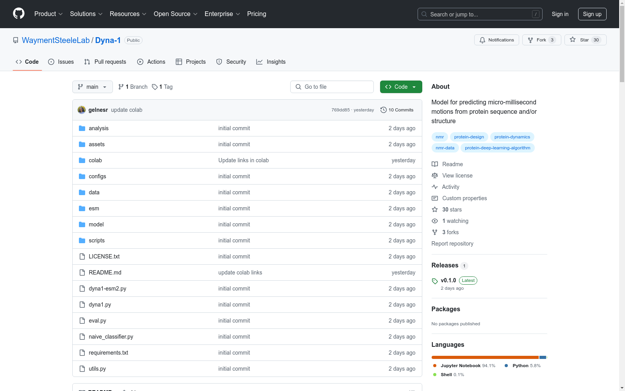Click the nmr topic tag
The width and height of the screenshot is (625, 391).
point(440,137)
